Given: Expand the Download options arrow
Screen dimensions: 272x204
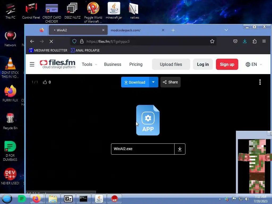Looking at the screenshot, I should (153, 82).
